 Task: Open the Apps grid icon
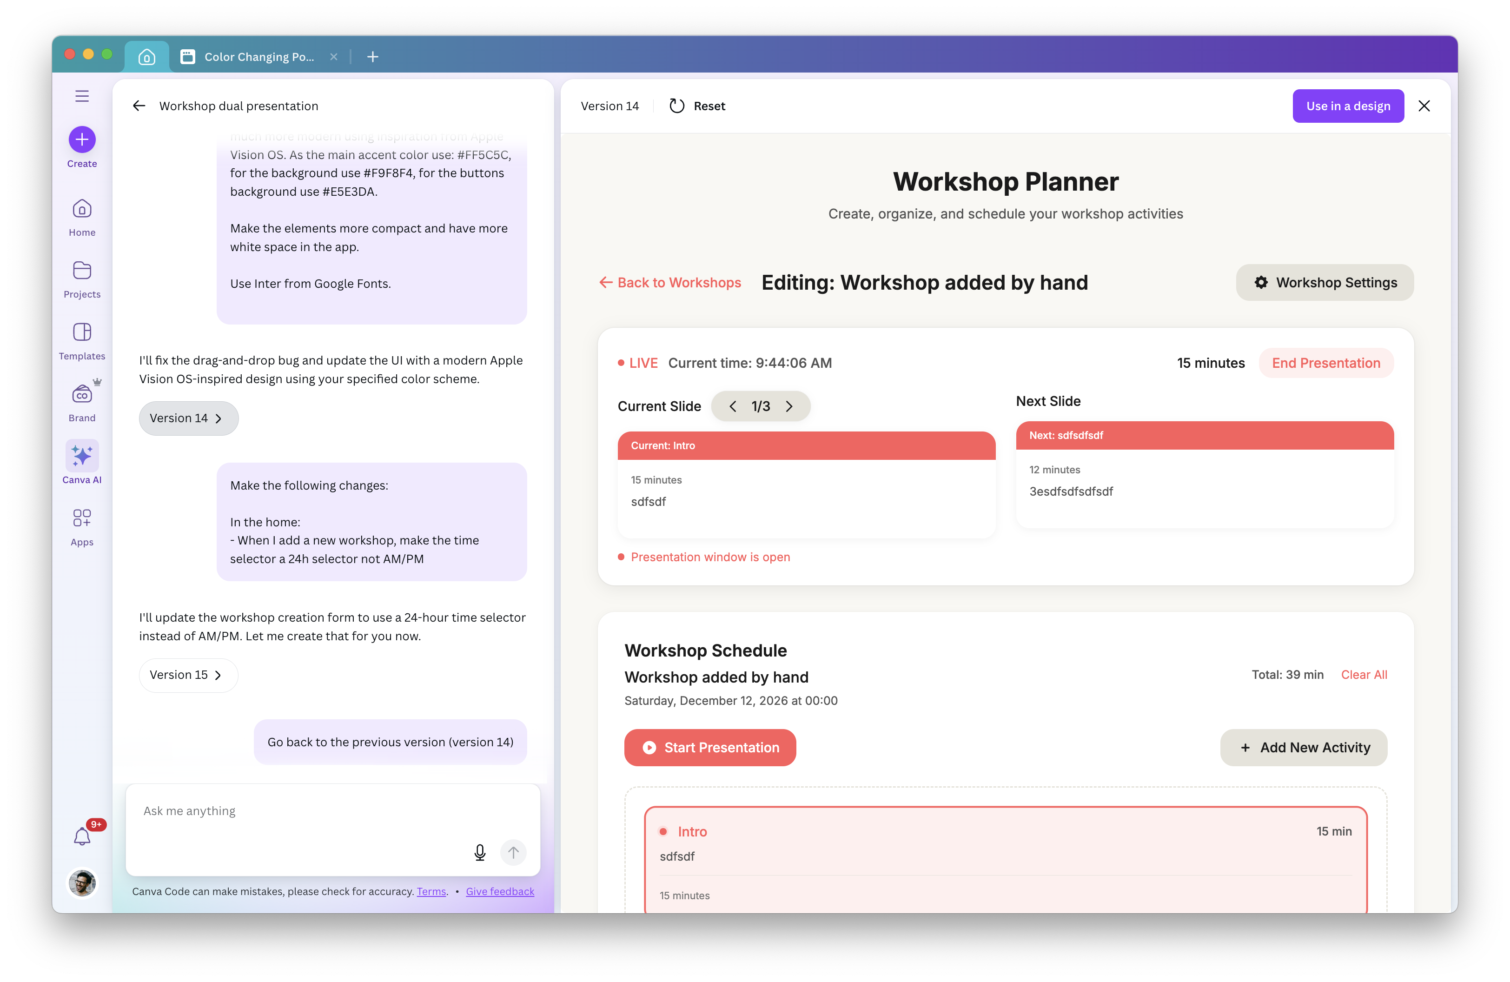82,518
